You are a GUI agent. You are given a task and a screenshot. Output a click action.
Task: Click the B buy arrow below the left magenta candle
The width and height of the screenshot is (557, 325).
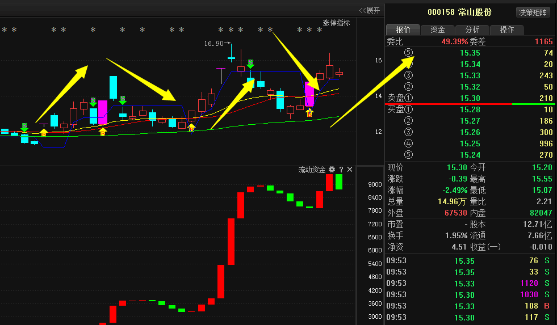pos(103,132)
